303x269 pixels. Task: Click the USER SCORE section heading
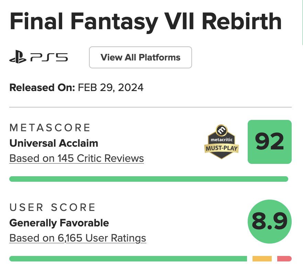pyautogui.click(x=53, y=208)
